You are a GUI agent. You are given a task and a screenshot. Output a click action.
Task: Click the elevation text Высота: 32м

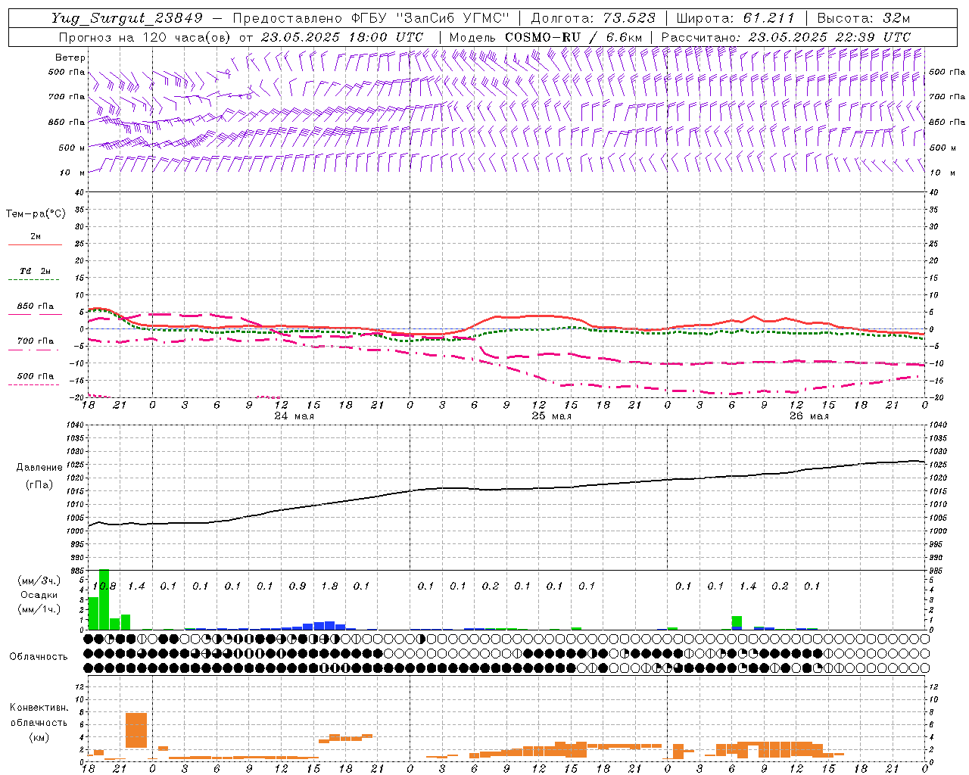pos(864,18)
